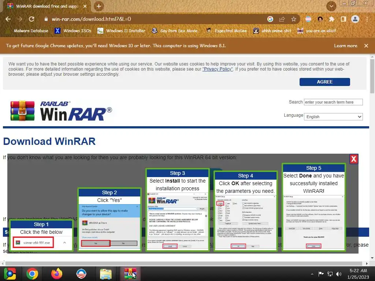
Task: Launch Firefox from the taskbar
Action: click(57, 274)
